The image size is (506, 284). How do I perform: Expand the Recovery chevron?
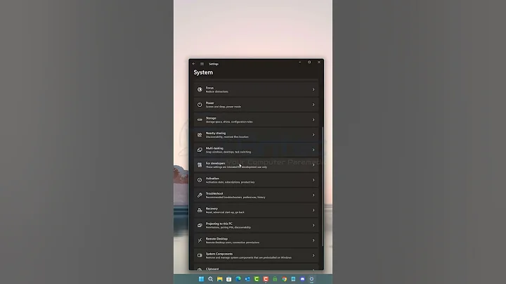tap(313, 210)
